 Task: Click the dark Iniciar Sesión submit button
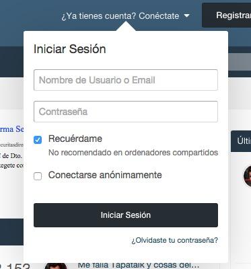[126, 215]
